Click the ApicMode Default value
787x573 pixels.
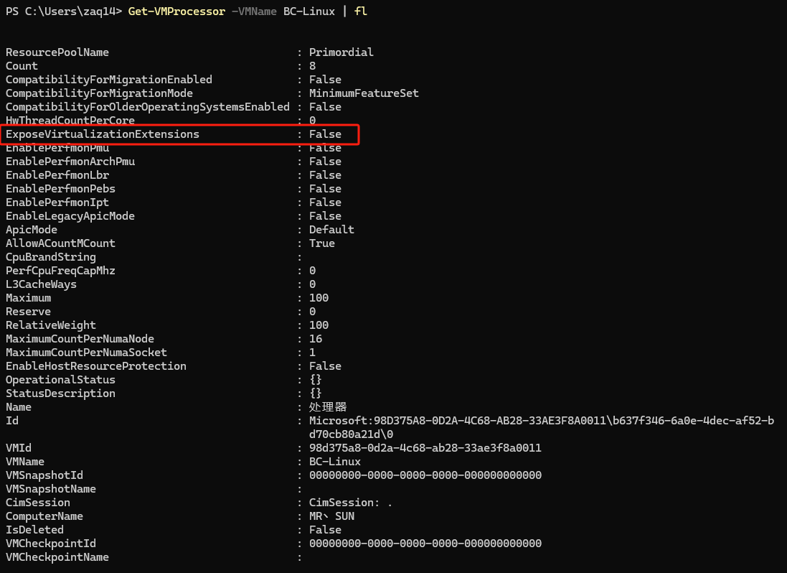coord(331,230)
